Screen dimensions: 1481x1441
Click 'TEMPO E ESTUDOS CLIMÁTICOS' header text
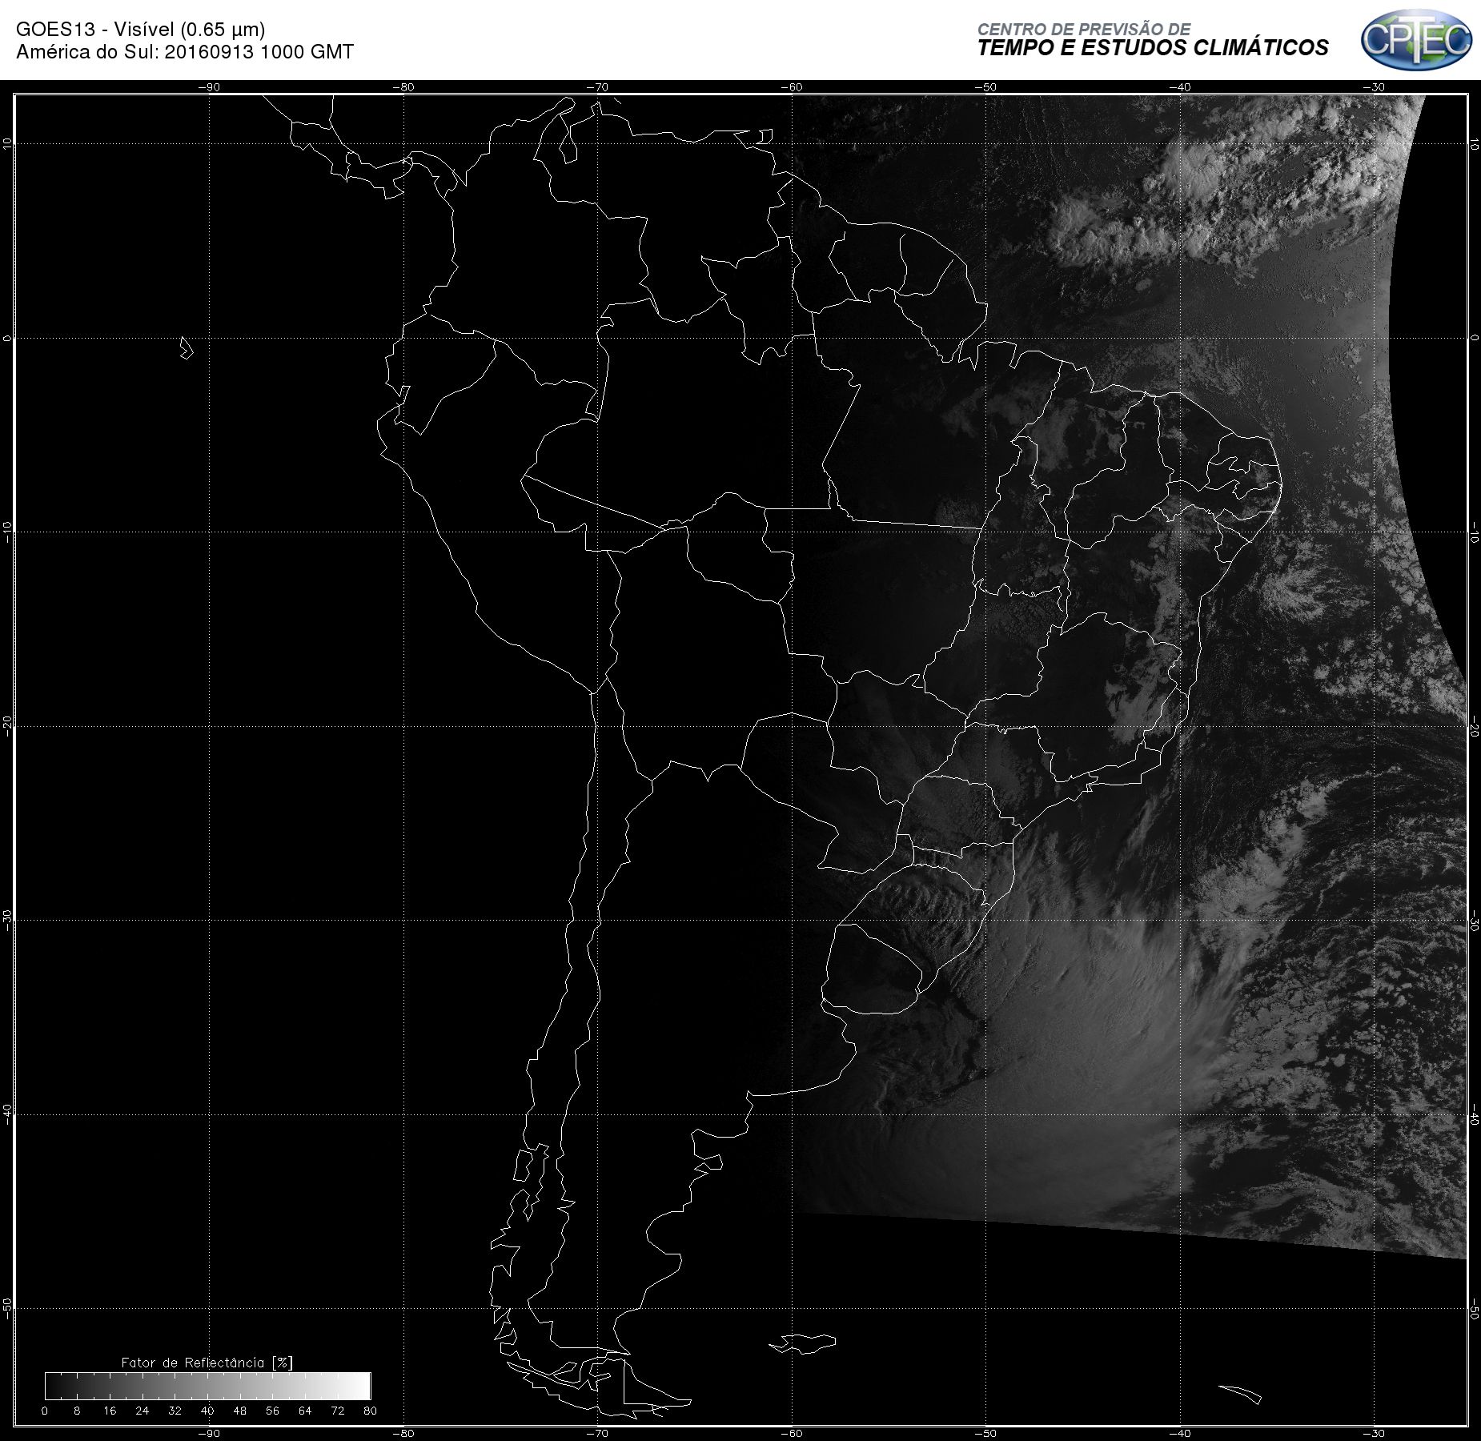coord(1153,48)
